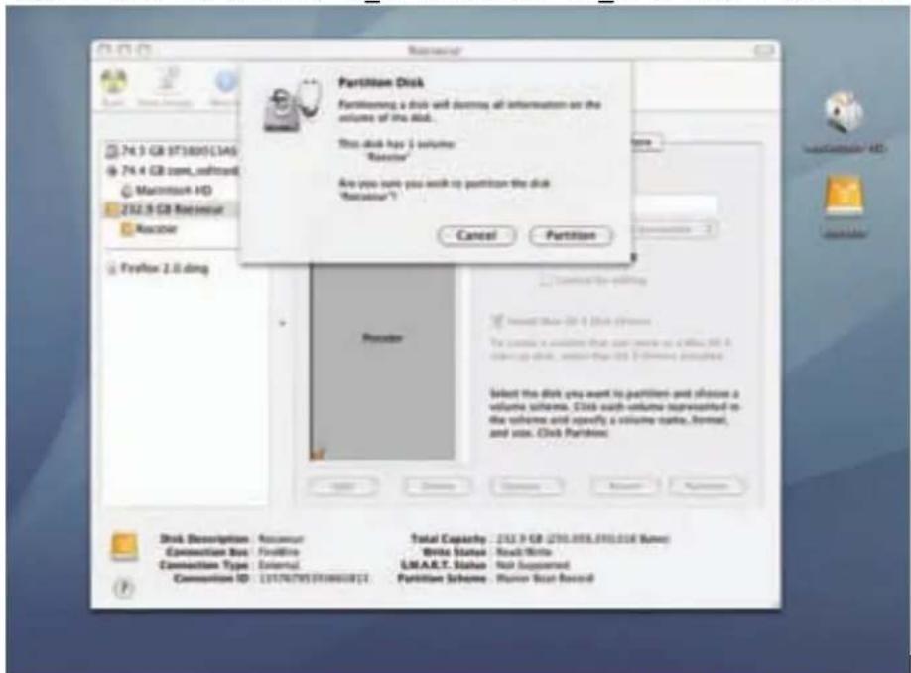Viewport: 911px width, 673px height.
Task: Toggle the toolbar pill button in title bar
Action: pyautogui.click(x=764, y=51)
